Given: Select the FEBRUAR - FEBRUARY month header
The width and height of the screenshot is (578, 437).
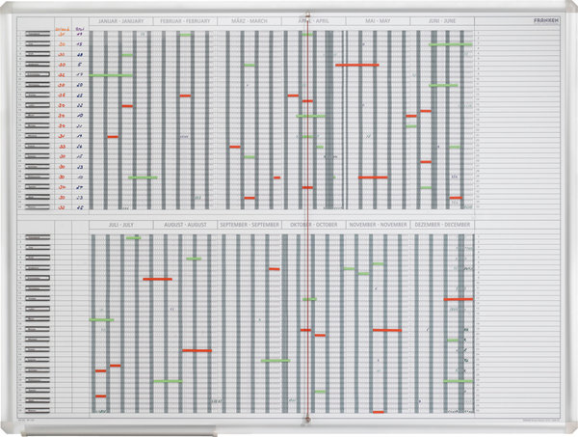Looking at the screenshot, I should click(185, 20).
